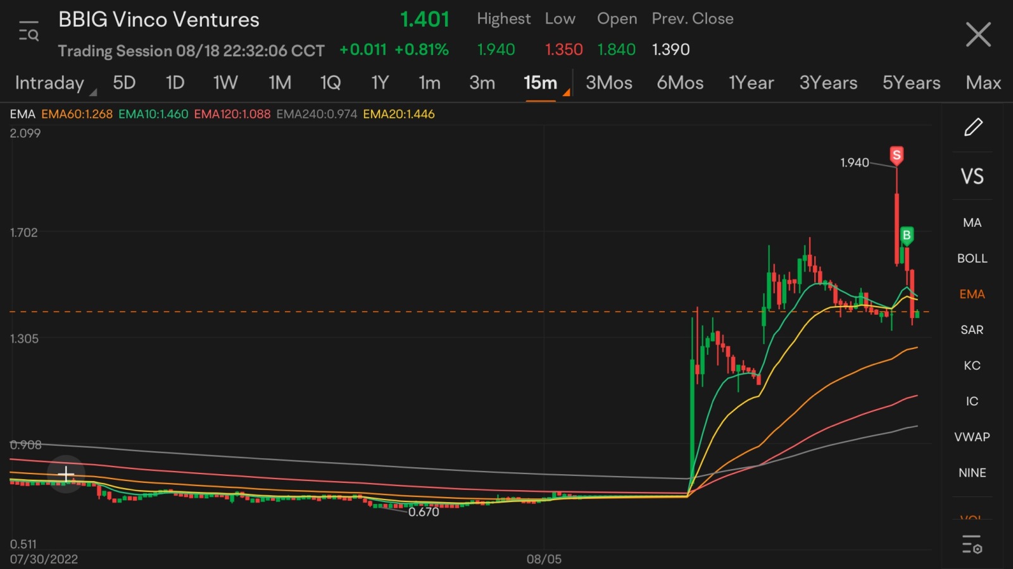Tap the +0.81% change percentage

point(422,49)
